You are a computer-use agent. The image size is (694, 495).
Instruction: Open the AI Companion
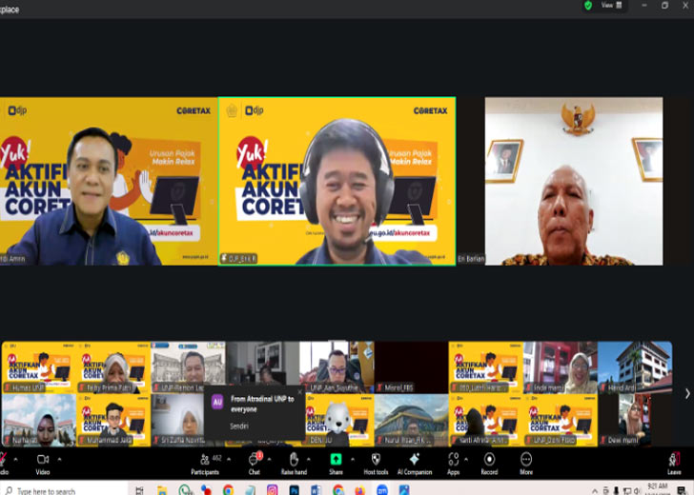pos(414,462)
